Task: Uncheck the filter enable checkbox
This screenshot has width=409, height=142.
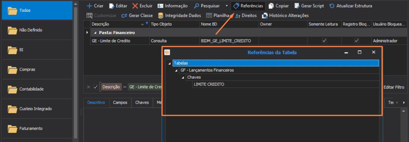Action: [x=95, y=87]
